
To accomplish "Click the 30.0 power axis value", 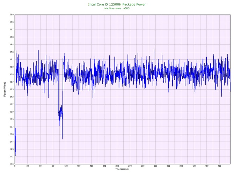I will pos(12,112).
